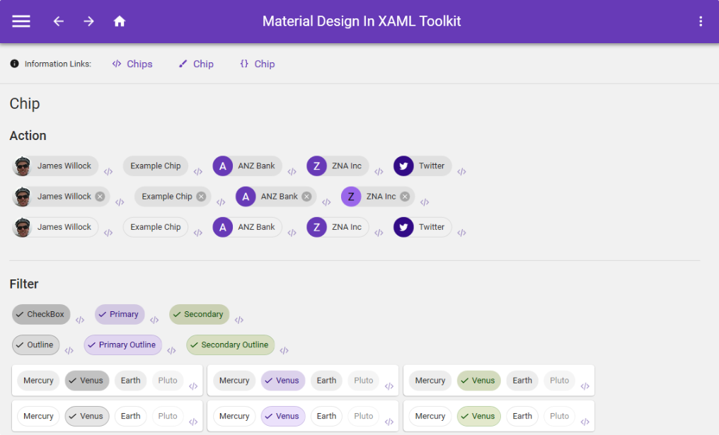The image size is (719, 435).
Task: Show XAML code beside first-row Twitter chip
Action: 461,171
